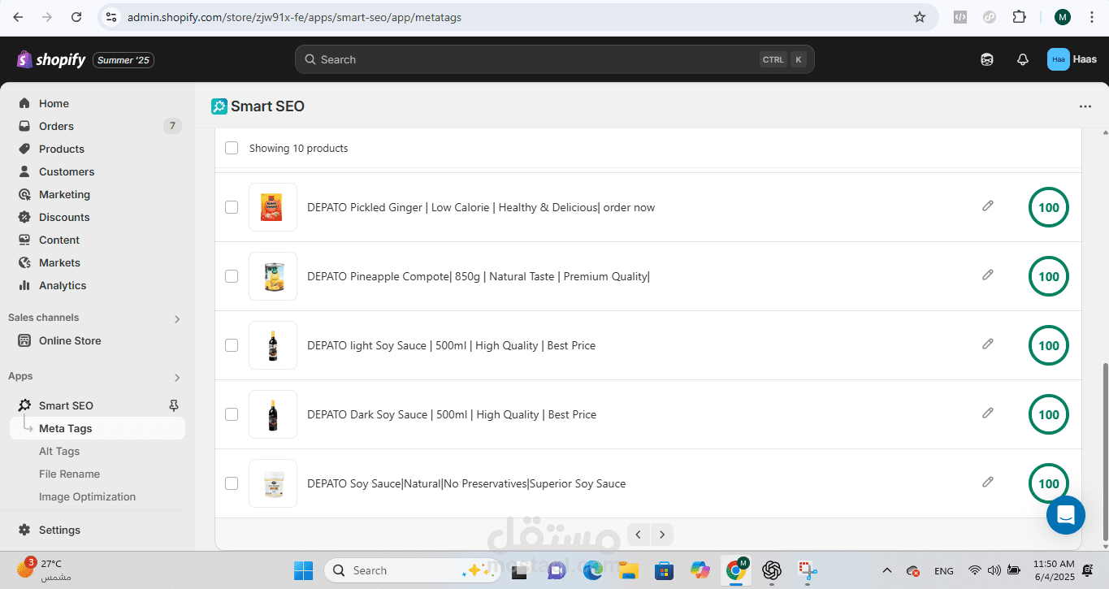
Task: Click the Pickled Ginger 100 score circle
Action: [1049, 207]
